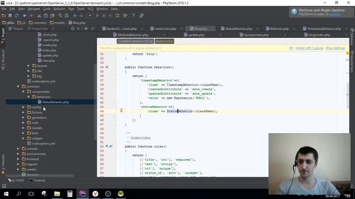Expand the config folder
Viewport: 355px width, 199px height.
coord(23,107)
